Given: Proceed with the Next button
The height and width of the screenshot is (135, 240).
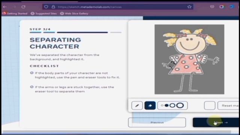Looking at the screenshot, I should click(x=216, y=123).
